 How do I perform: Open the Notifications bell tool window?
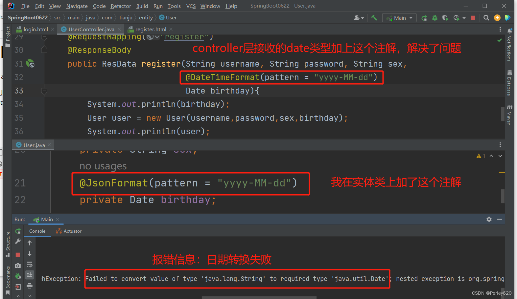(509, 44)
